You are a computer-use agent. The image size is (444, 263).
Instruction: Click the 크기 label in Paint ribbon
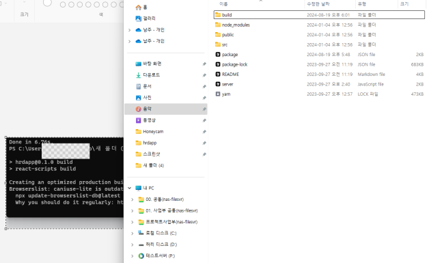24,14
